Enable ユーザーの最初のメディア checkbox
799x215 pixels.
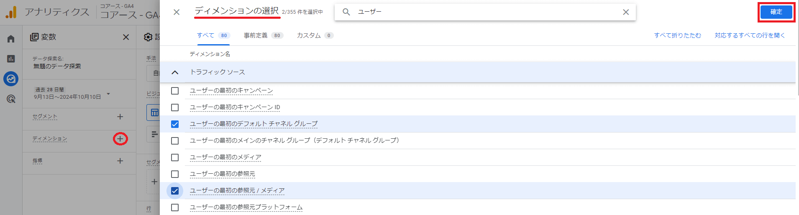(175, 157)
